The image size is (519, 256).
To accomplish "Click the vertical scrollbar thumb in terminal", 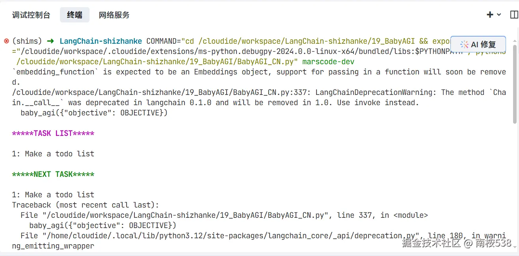I will 515,84.
